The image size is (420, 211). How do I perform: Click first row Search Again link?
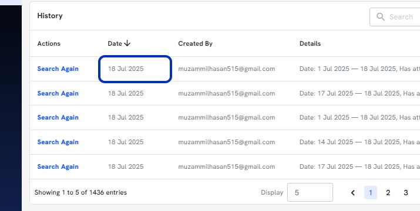[x=58, y=69]
